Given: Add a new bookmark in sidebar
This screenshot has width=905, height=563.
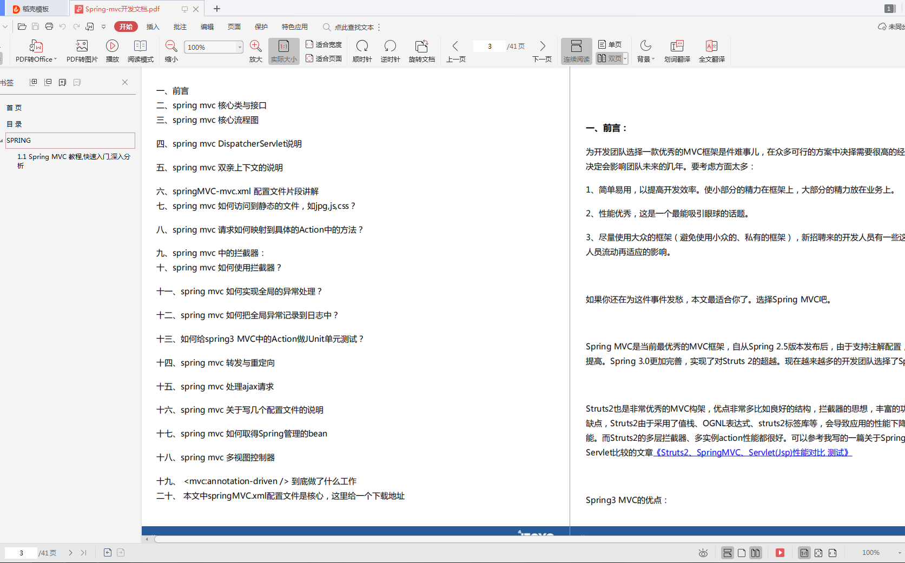Looking at the screenshot, I should [62, 82].
